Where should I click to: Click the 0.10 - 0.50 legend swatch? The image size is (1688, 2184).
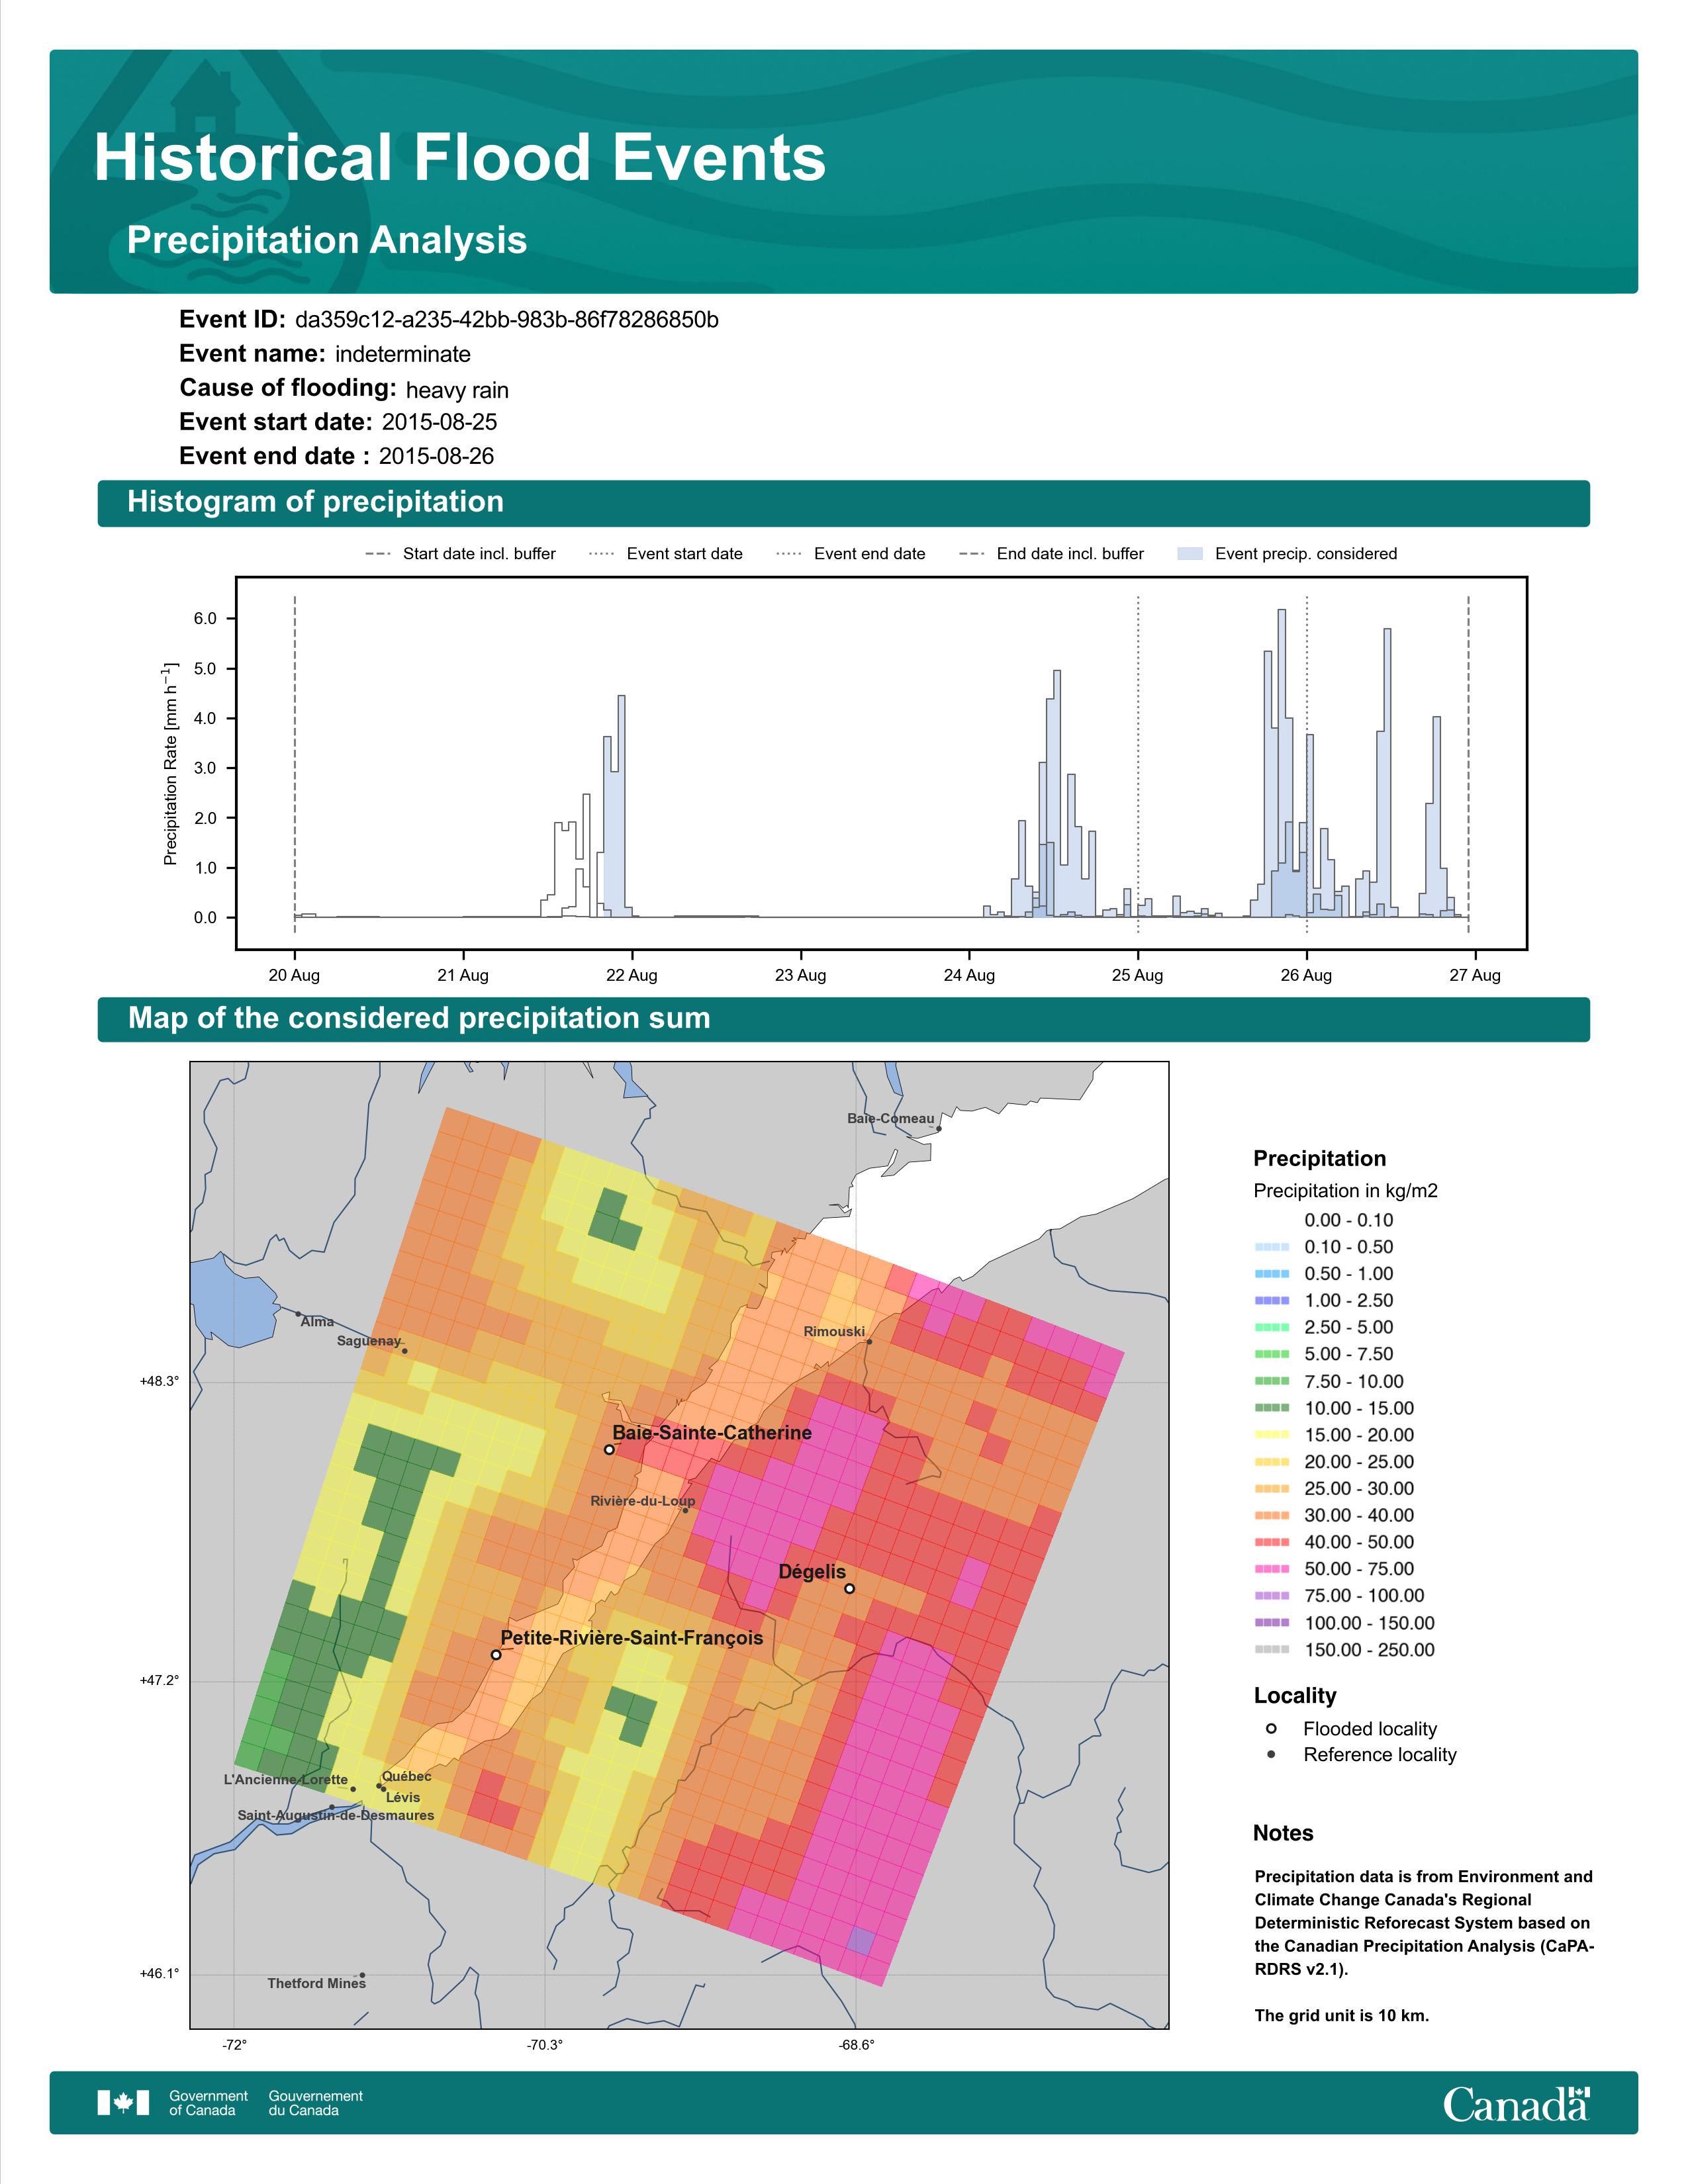tap(1271, 1247)
